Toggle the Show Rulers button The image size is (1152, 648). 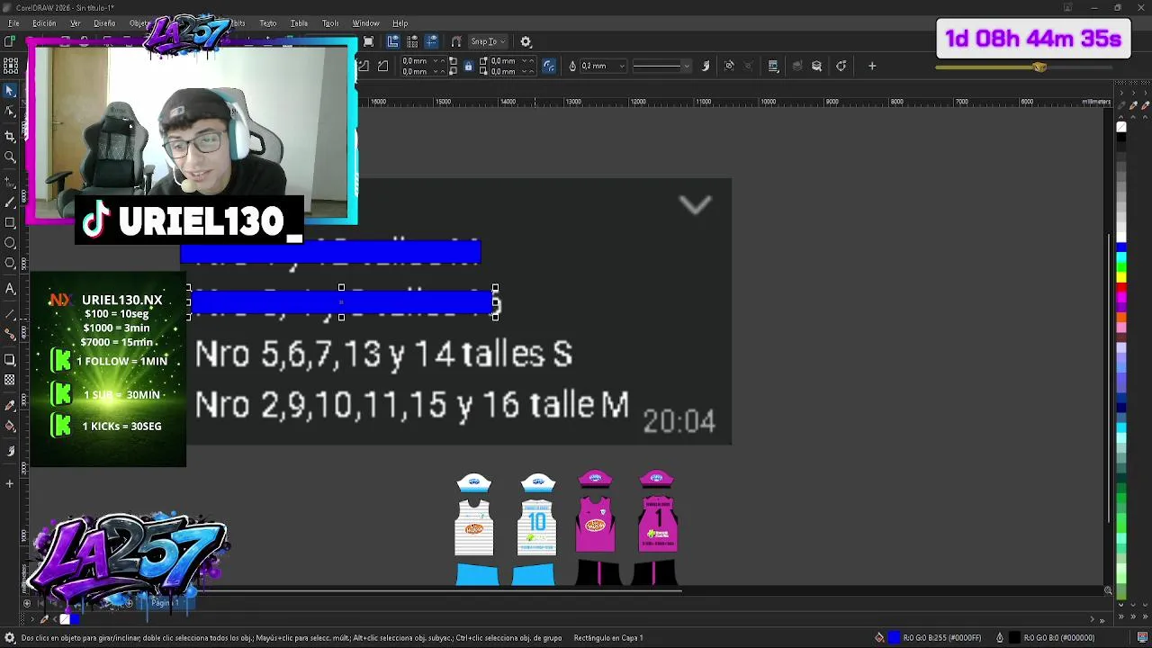(392, 41)
